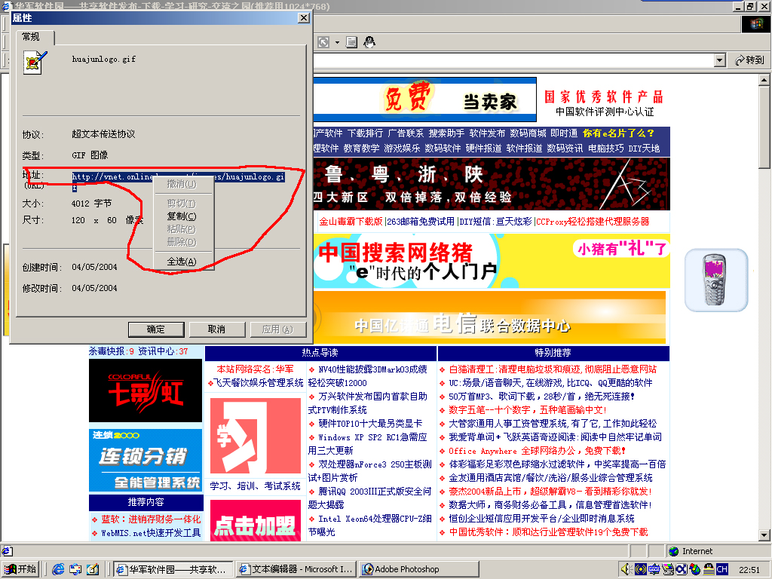Screen dimensions: 772x579
Task: Click the floating mobile phone ad image
Action: tap(716, 280)
